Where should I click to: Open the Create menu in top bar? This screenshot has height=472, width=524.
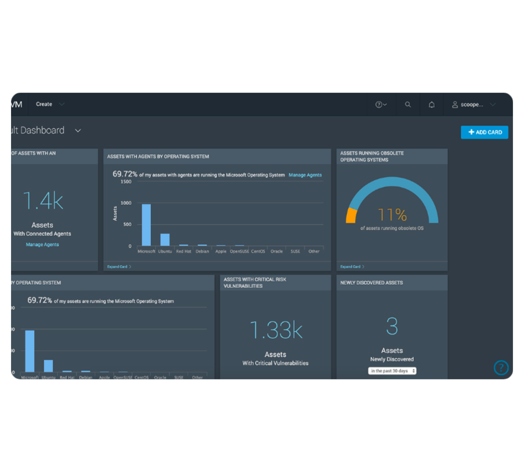point(50,104)
